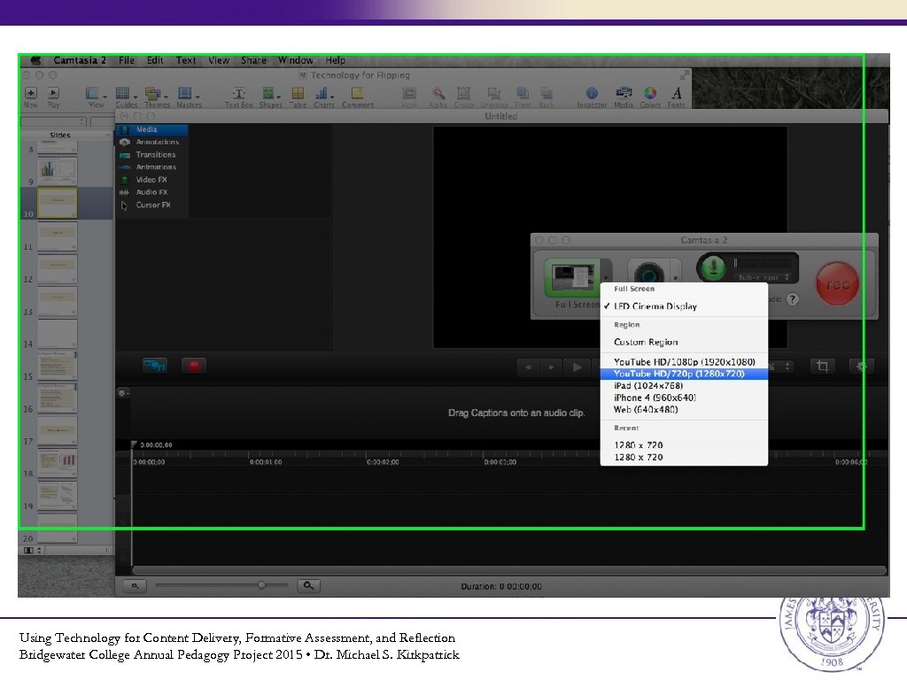Select Audio FX in Camtasia sidebar
Image resolution: width=907 pixels, height=680 pixels.
151,192
